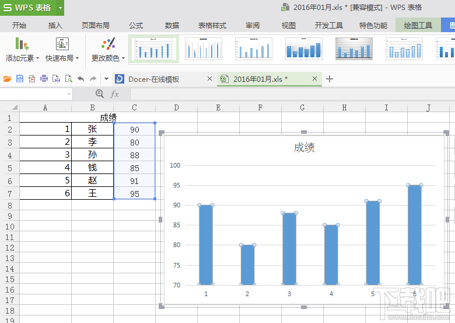Open the 快速布局 dropdown
Image resolution: width=455 pixels, height=323 pixels.
pos(62,58)
